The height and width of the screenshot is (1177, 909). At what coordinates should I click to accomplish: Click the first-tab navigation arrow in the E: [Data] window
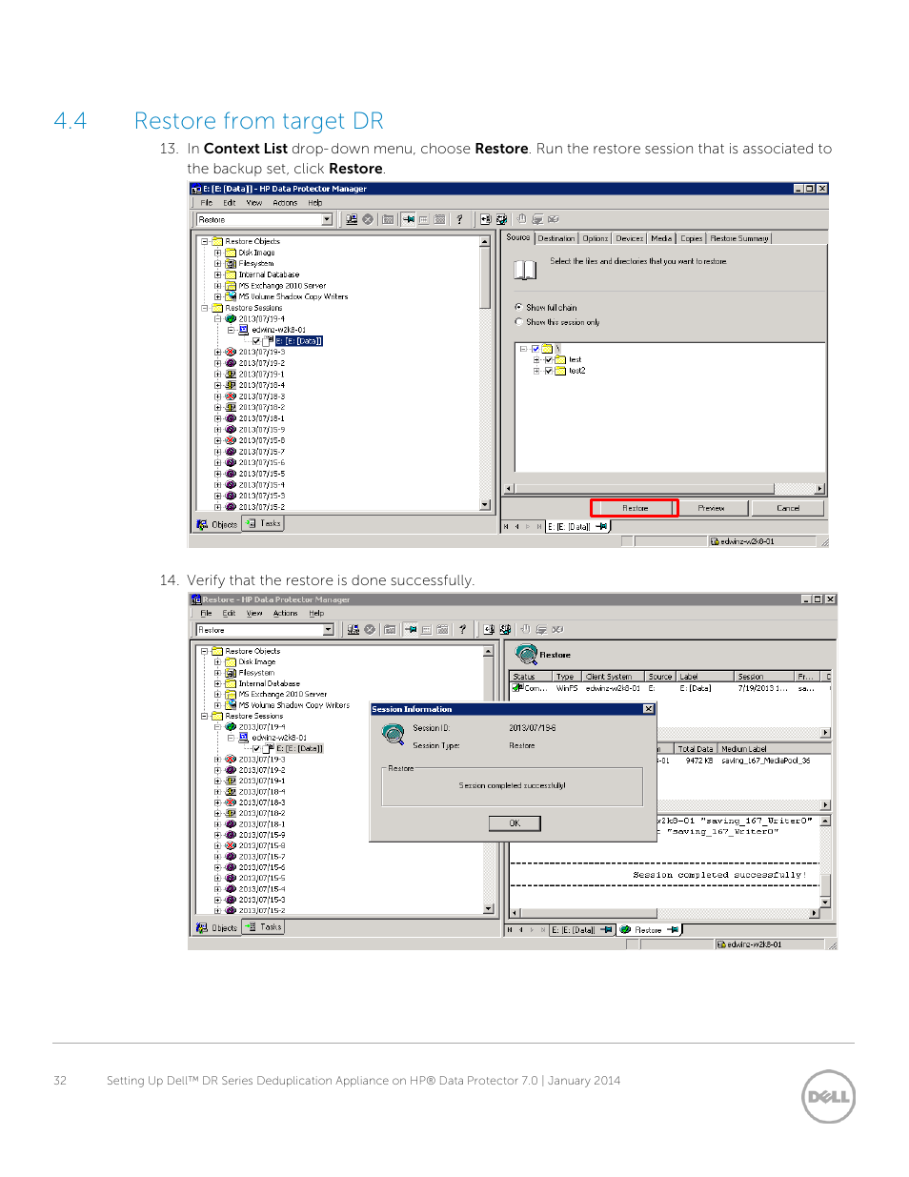tap(508, 526)
